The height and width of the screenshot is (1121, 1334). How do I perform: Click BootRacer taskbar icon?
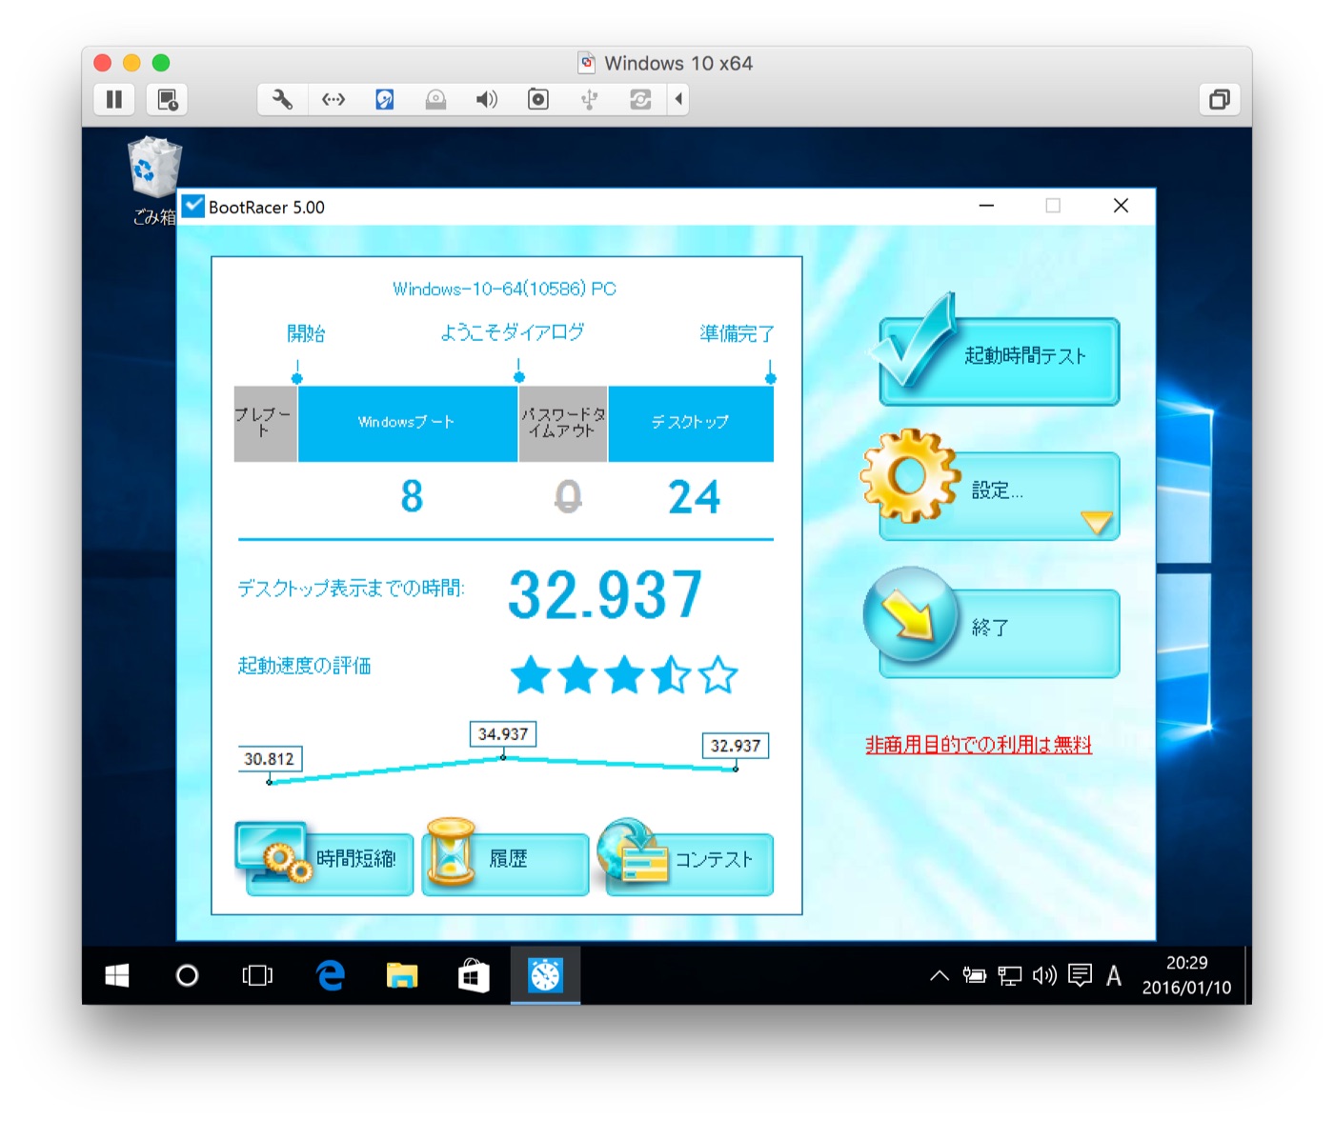tap(545, 975)
